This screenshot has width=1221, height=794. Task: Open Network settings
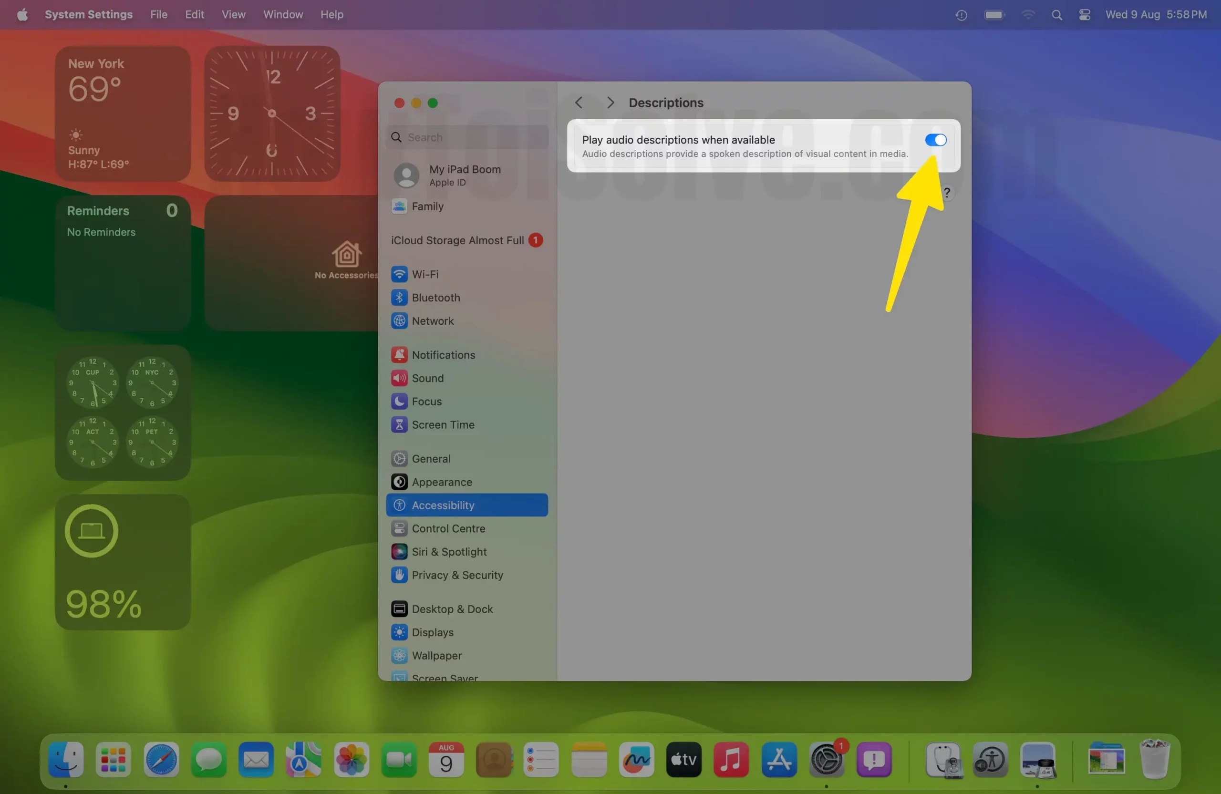pyautogui.click(x=433, y=320)
